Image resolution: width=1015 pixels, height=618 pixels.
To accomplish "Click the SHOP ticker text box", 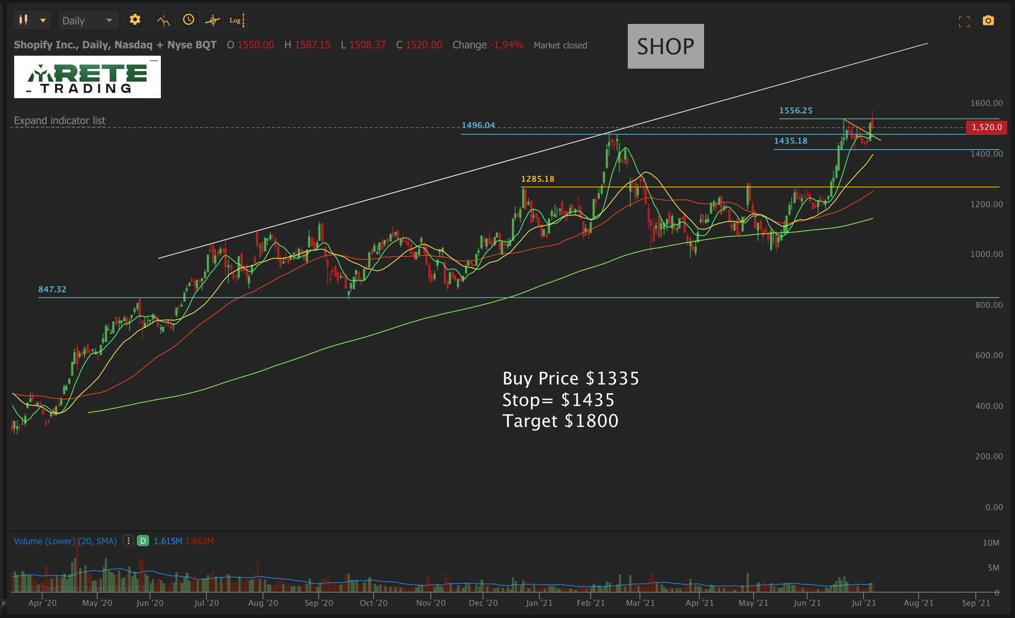I will coord(665,46).
